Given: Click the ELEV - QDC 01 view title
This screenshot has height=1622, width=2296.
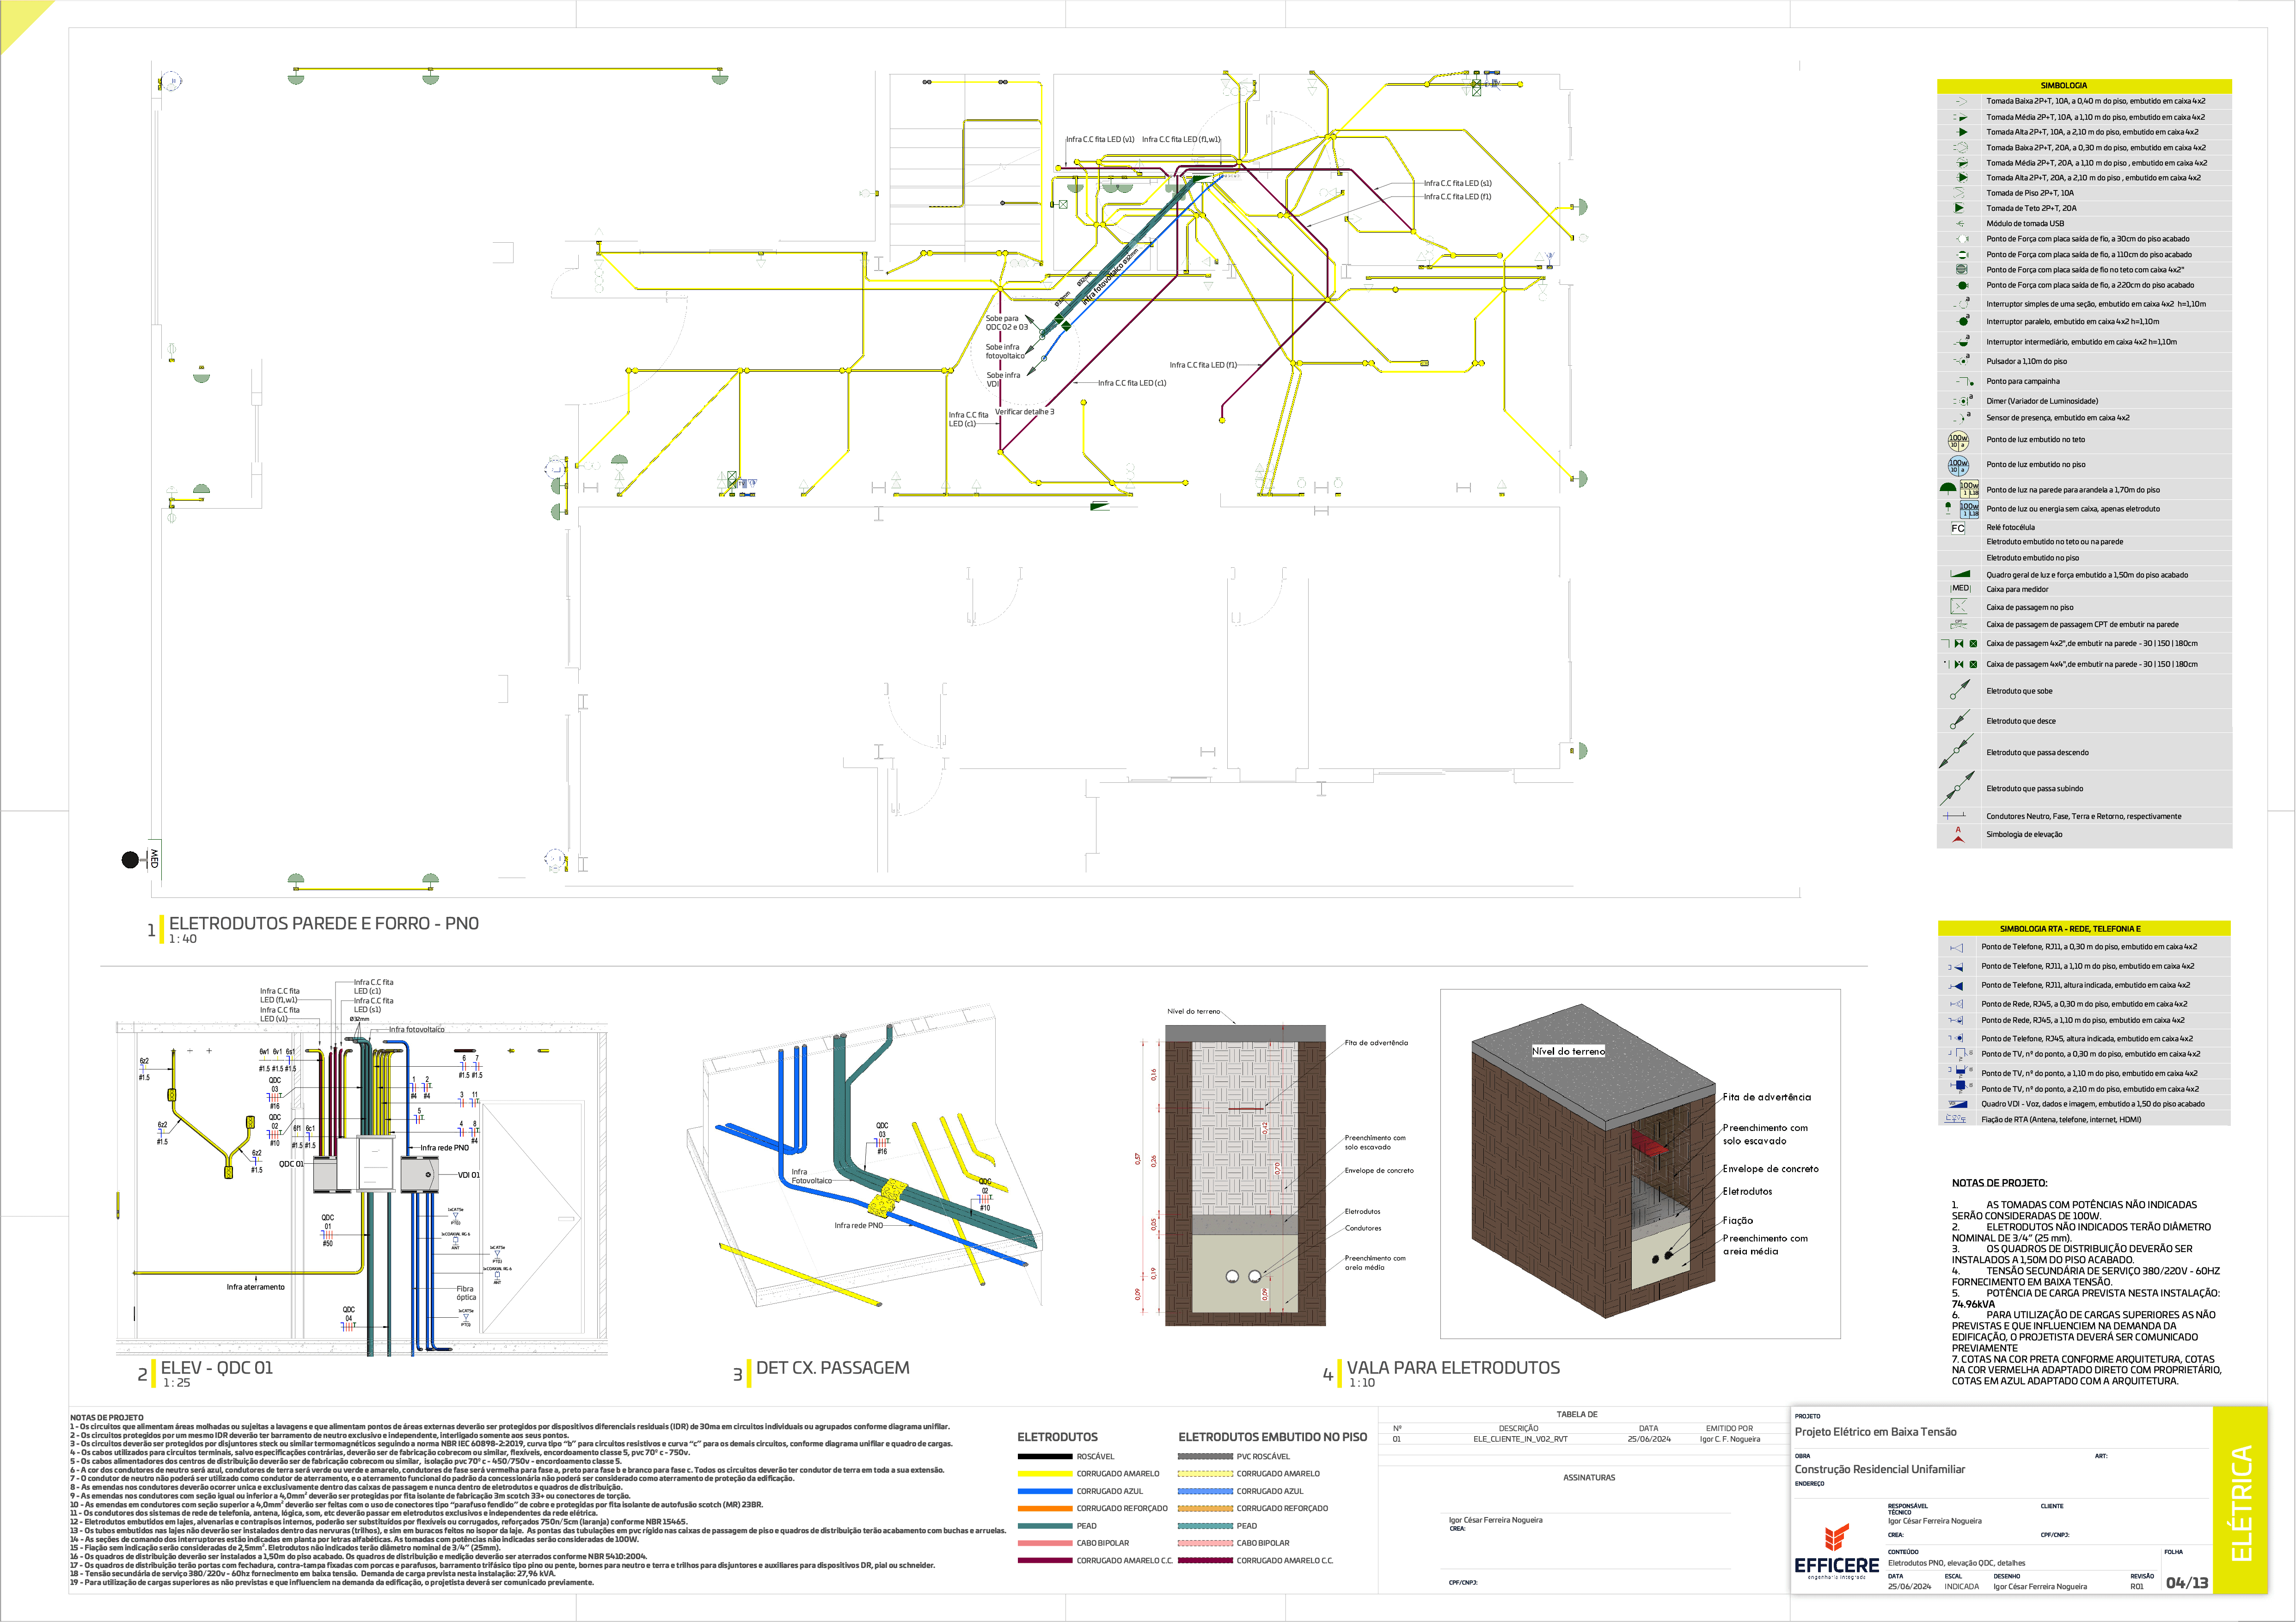Looking at the screenshot, I should [216, 1368].
